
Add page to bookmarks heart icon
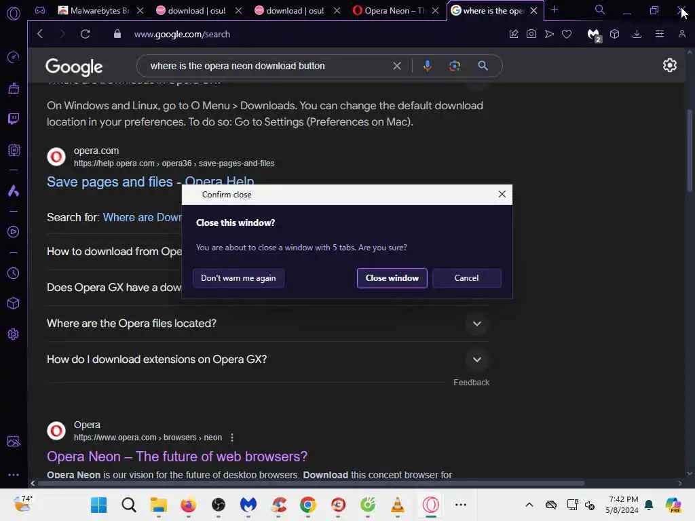tap(567, 34)
